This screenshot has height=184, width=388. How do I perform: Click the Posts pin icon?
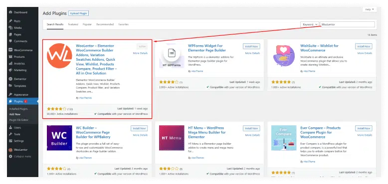pyautogui.click(x=10, y=21)
